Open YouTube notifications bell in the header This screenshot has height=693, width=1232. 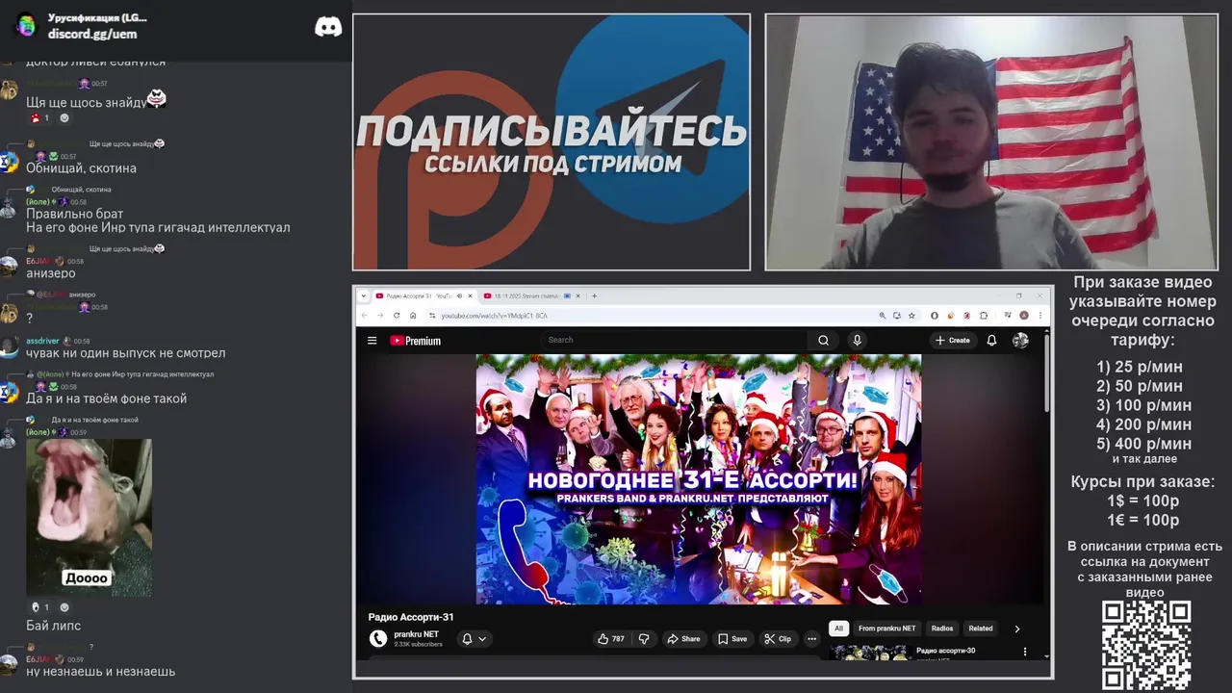(991, 340)
